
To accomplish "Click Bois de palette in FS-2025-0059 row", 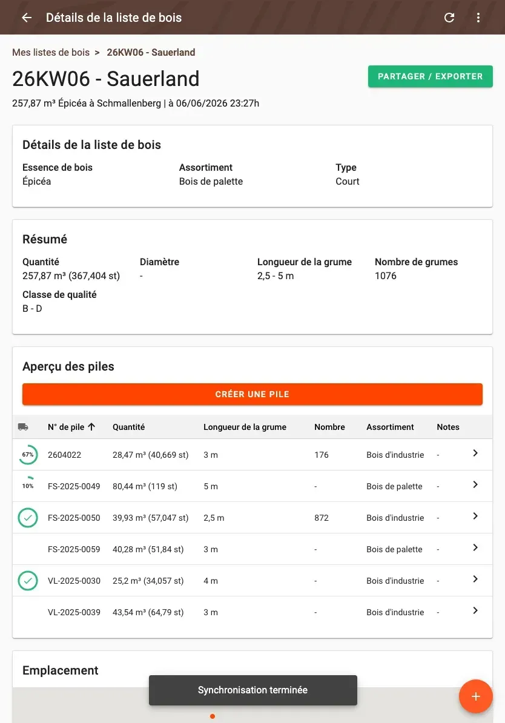I will point(394,549).
